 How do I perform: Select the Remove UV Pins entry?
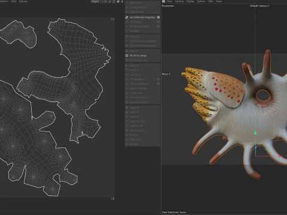point(138,7)
